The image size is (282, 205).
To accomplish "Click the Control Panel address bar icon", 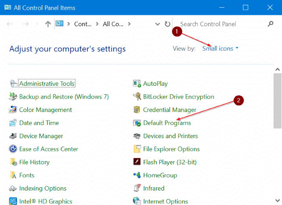I will pyautogui.click(x=59, y=23).
